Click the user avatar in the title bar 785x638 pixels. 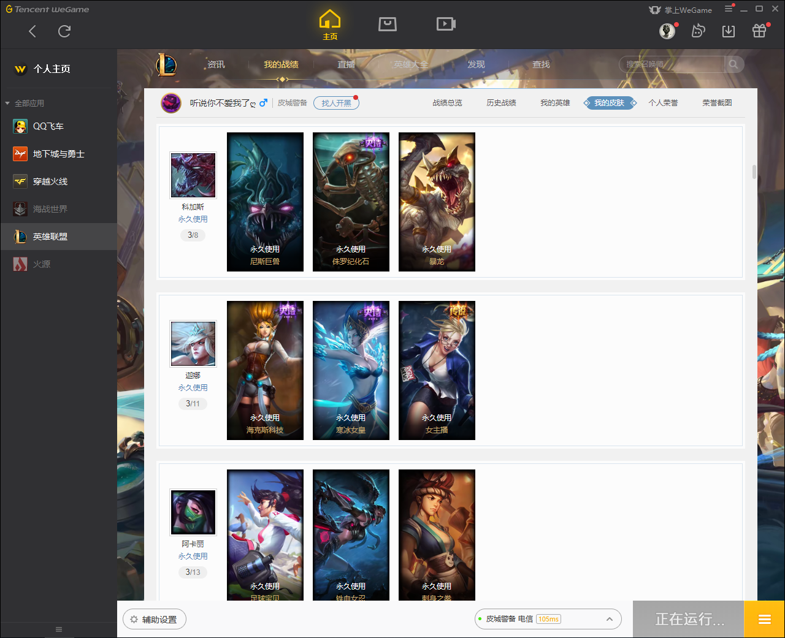point(667,31)
